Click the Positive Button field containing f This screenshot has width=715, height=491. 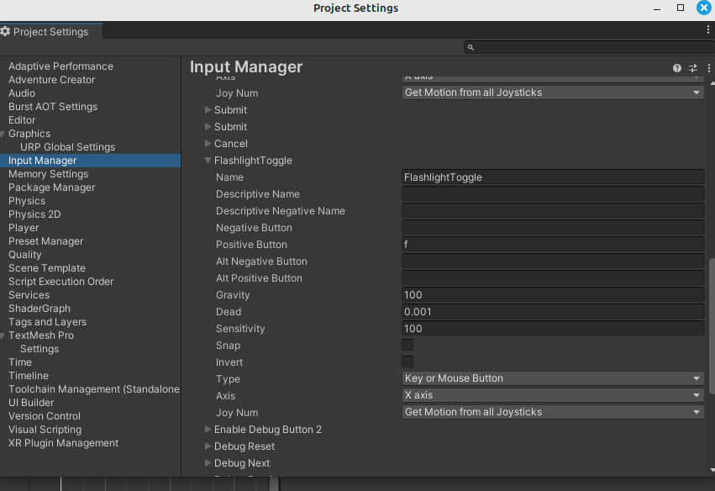(x=553, y=244)
